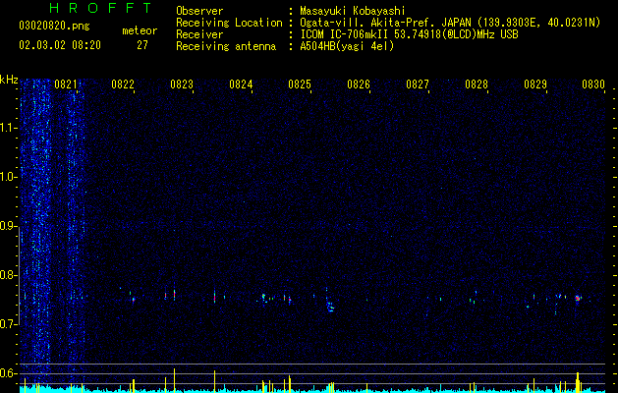
Task: Click the meteor echo cluster after 0825
Action: coord(330,307)
